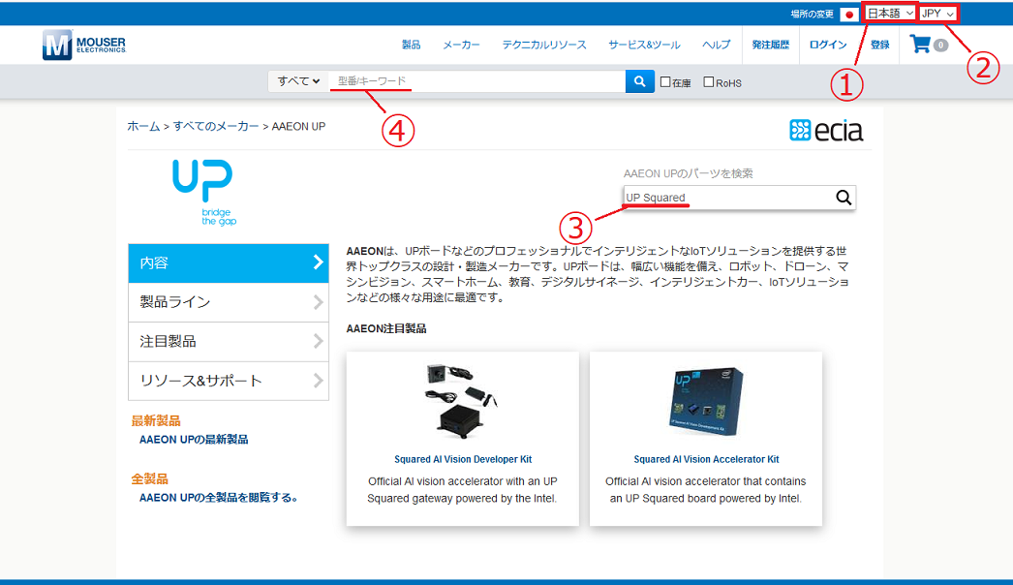Select the リソース&サポート sidebar tab

click(x=228, y=381)
